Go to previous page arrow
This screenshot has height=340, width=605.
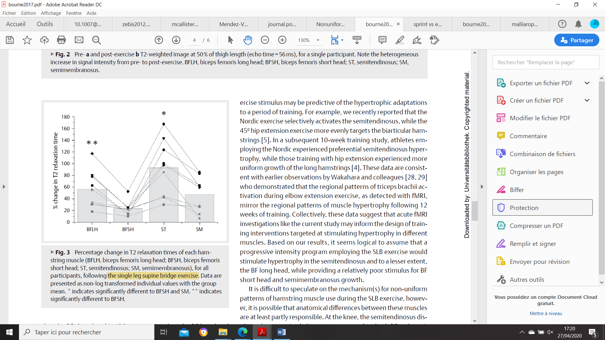159,40
